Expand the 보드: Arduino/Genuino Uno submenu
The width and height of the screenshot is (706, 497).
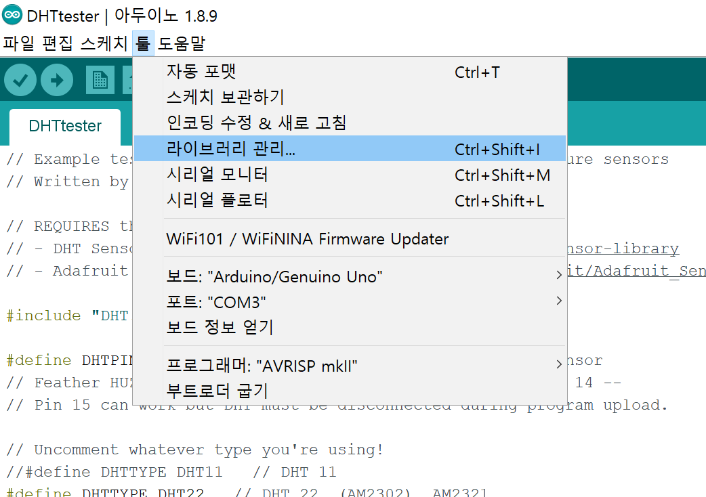click(350, 276)
